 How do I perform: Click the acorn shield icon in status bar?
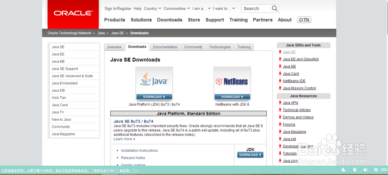(x=355, y=170)
